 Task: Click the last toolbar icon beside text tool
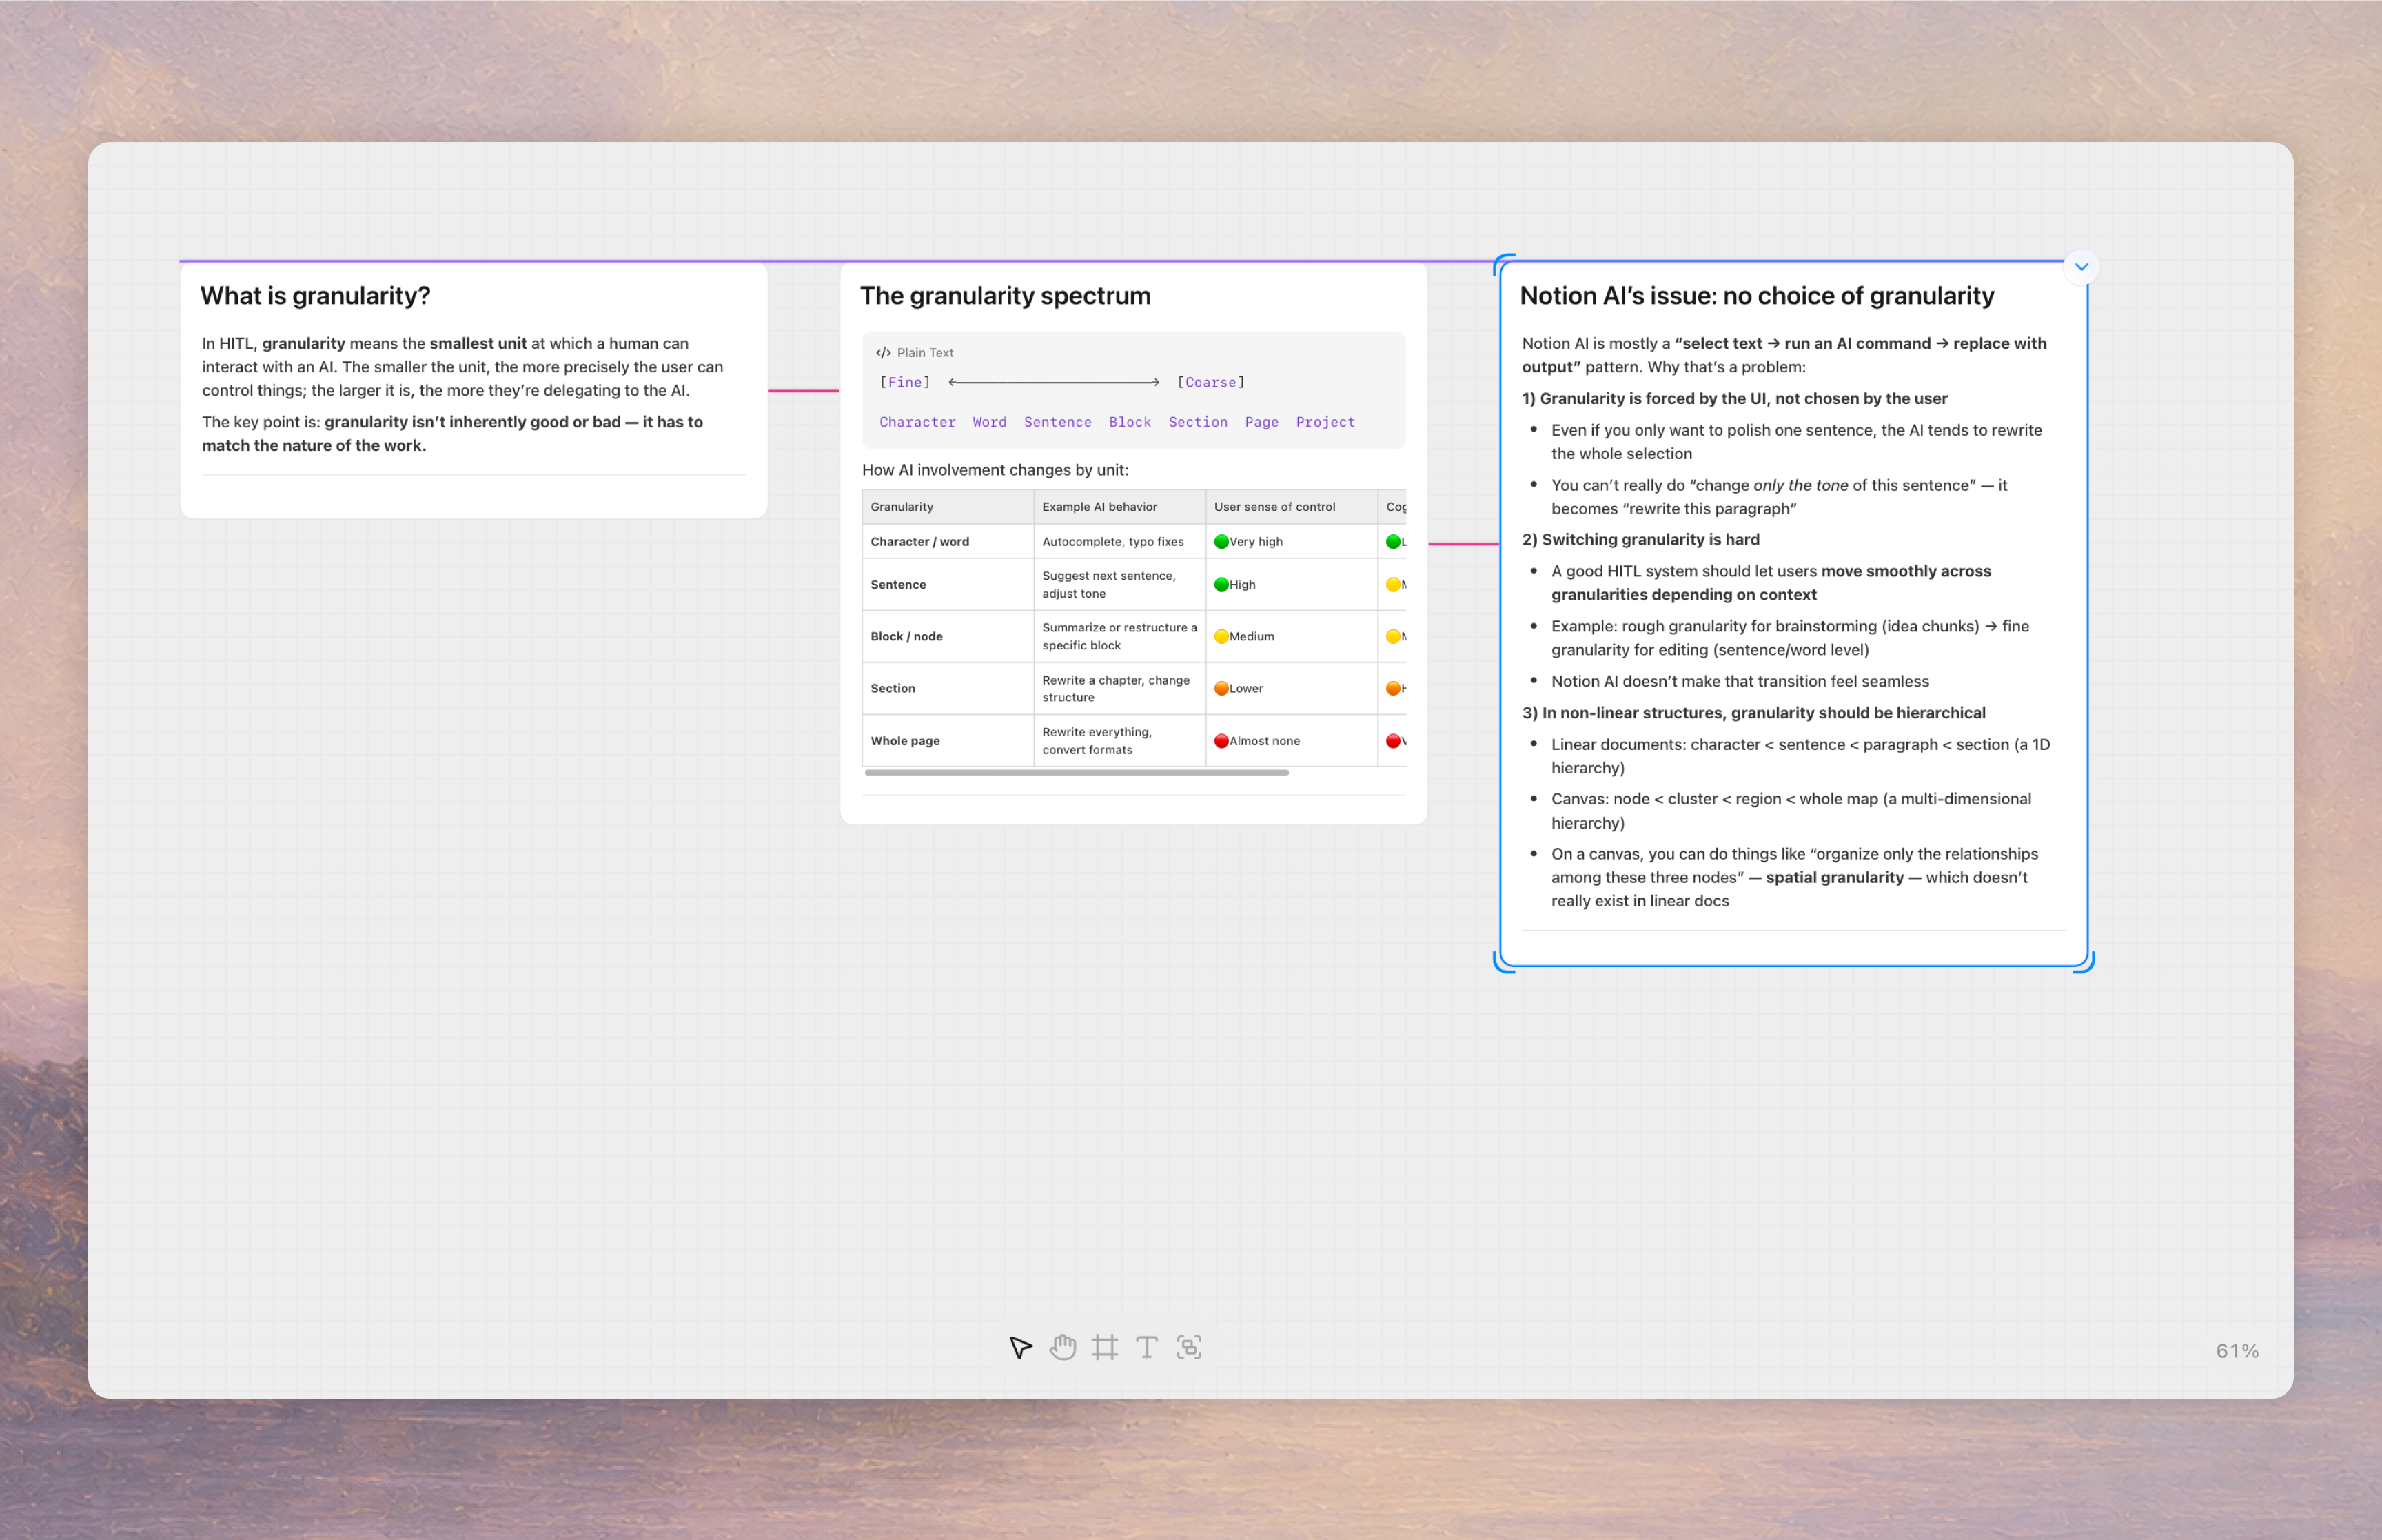pyautogui.click(x=1188, y=1348)
